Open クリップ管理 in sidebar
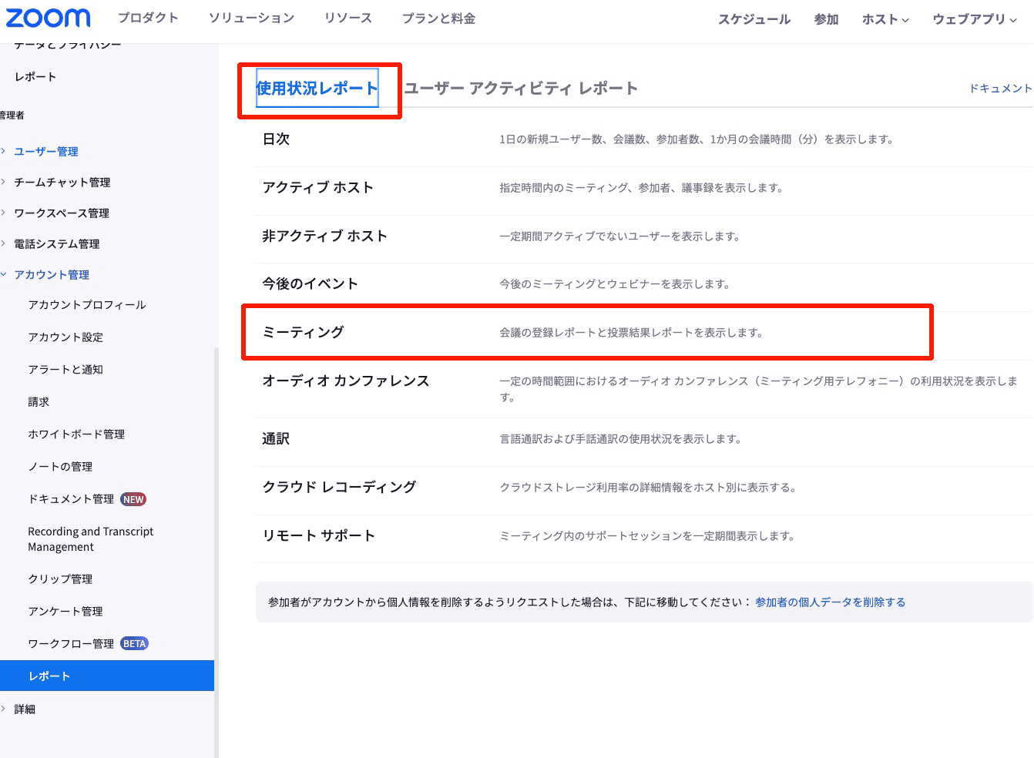1034x758 pixels. coord(60,579)
